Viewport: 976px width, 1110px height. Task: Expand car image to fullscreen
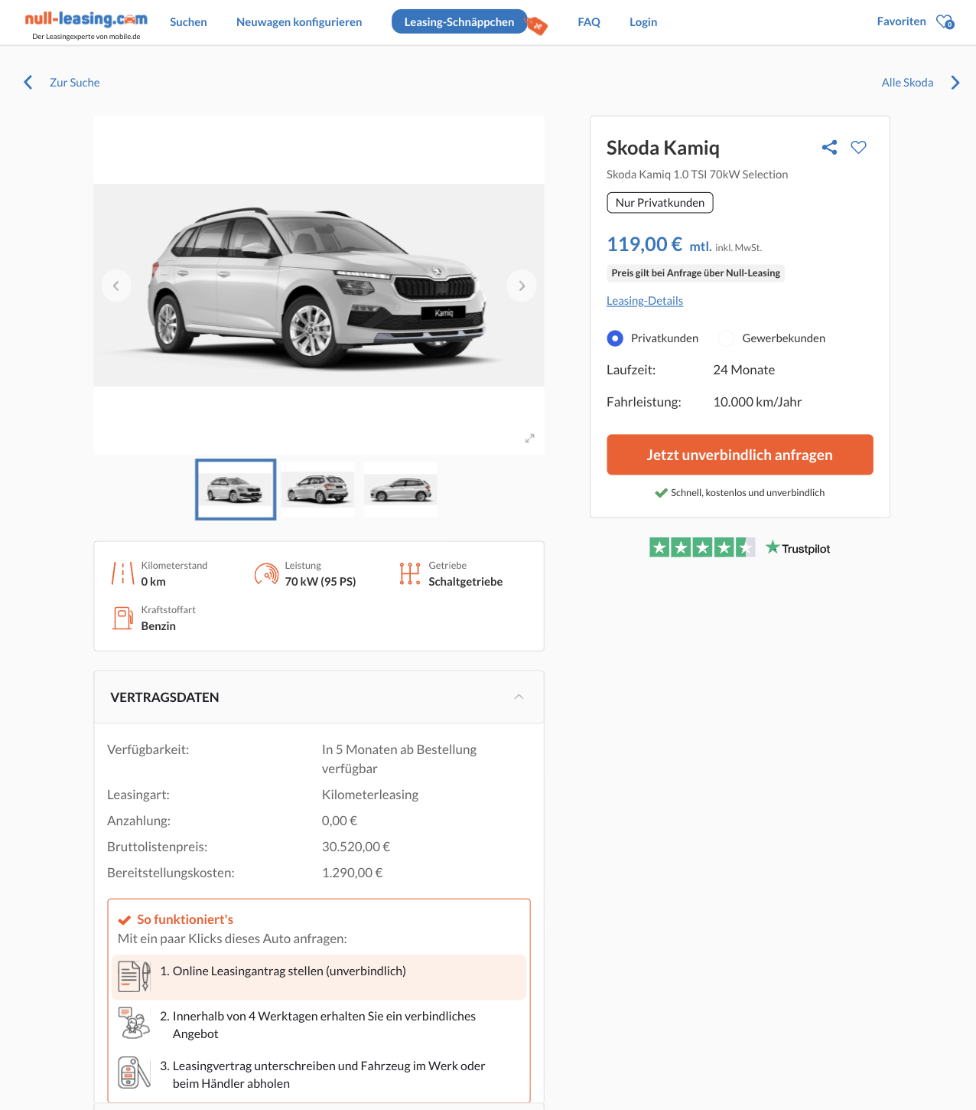point(529,439)
